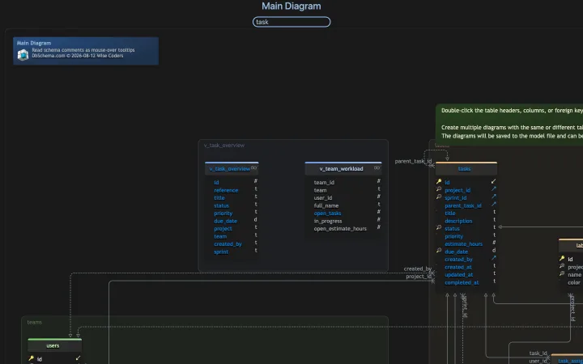Click the view icon in v_task_overview header
Image resolution: width=583 pixels, height=364 pixels.
[x=253, y=168]
